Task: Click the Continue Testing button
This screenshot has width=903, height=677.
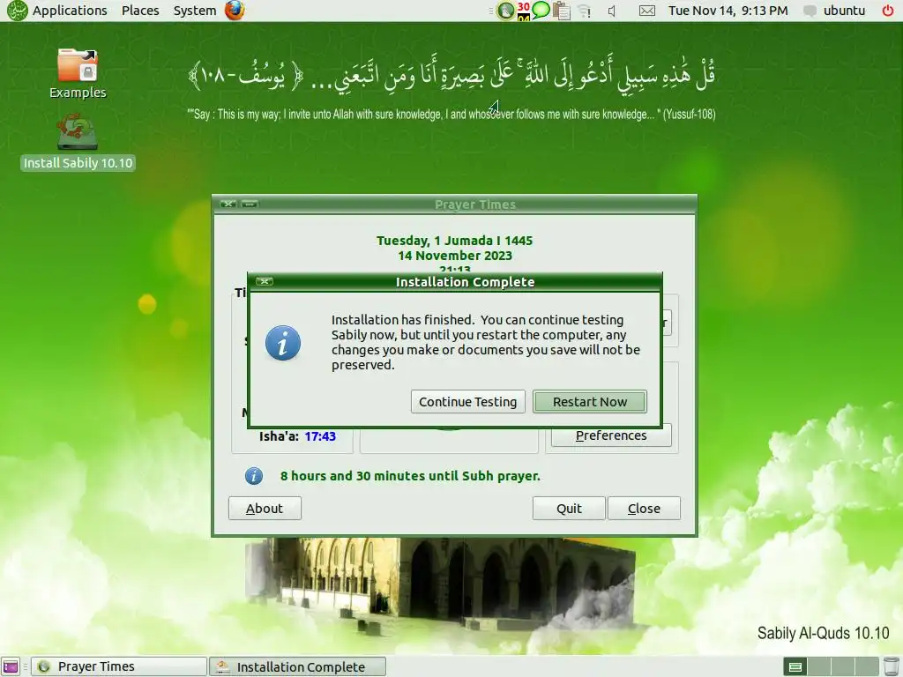Action: coord(467,402)
